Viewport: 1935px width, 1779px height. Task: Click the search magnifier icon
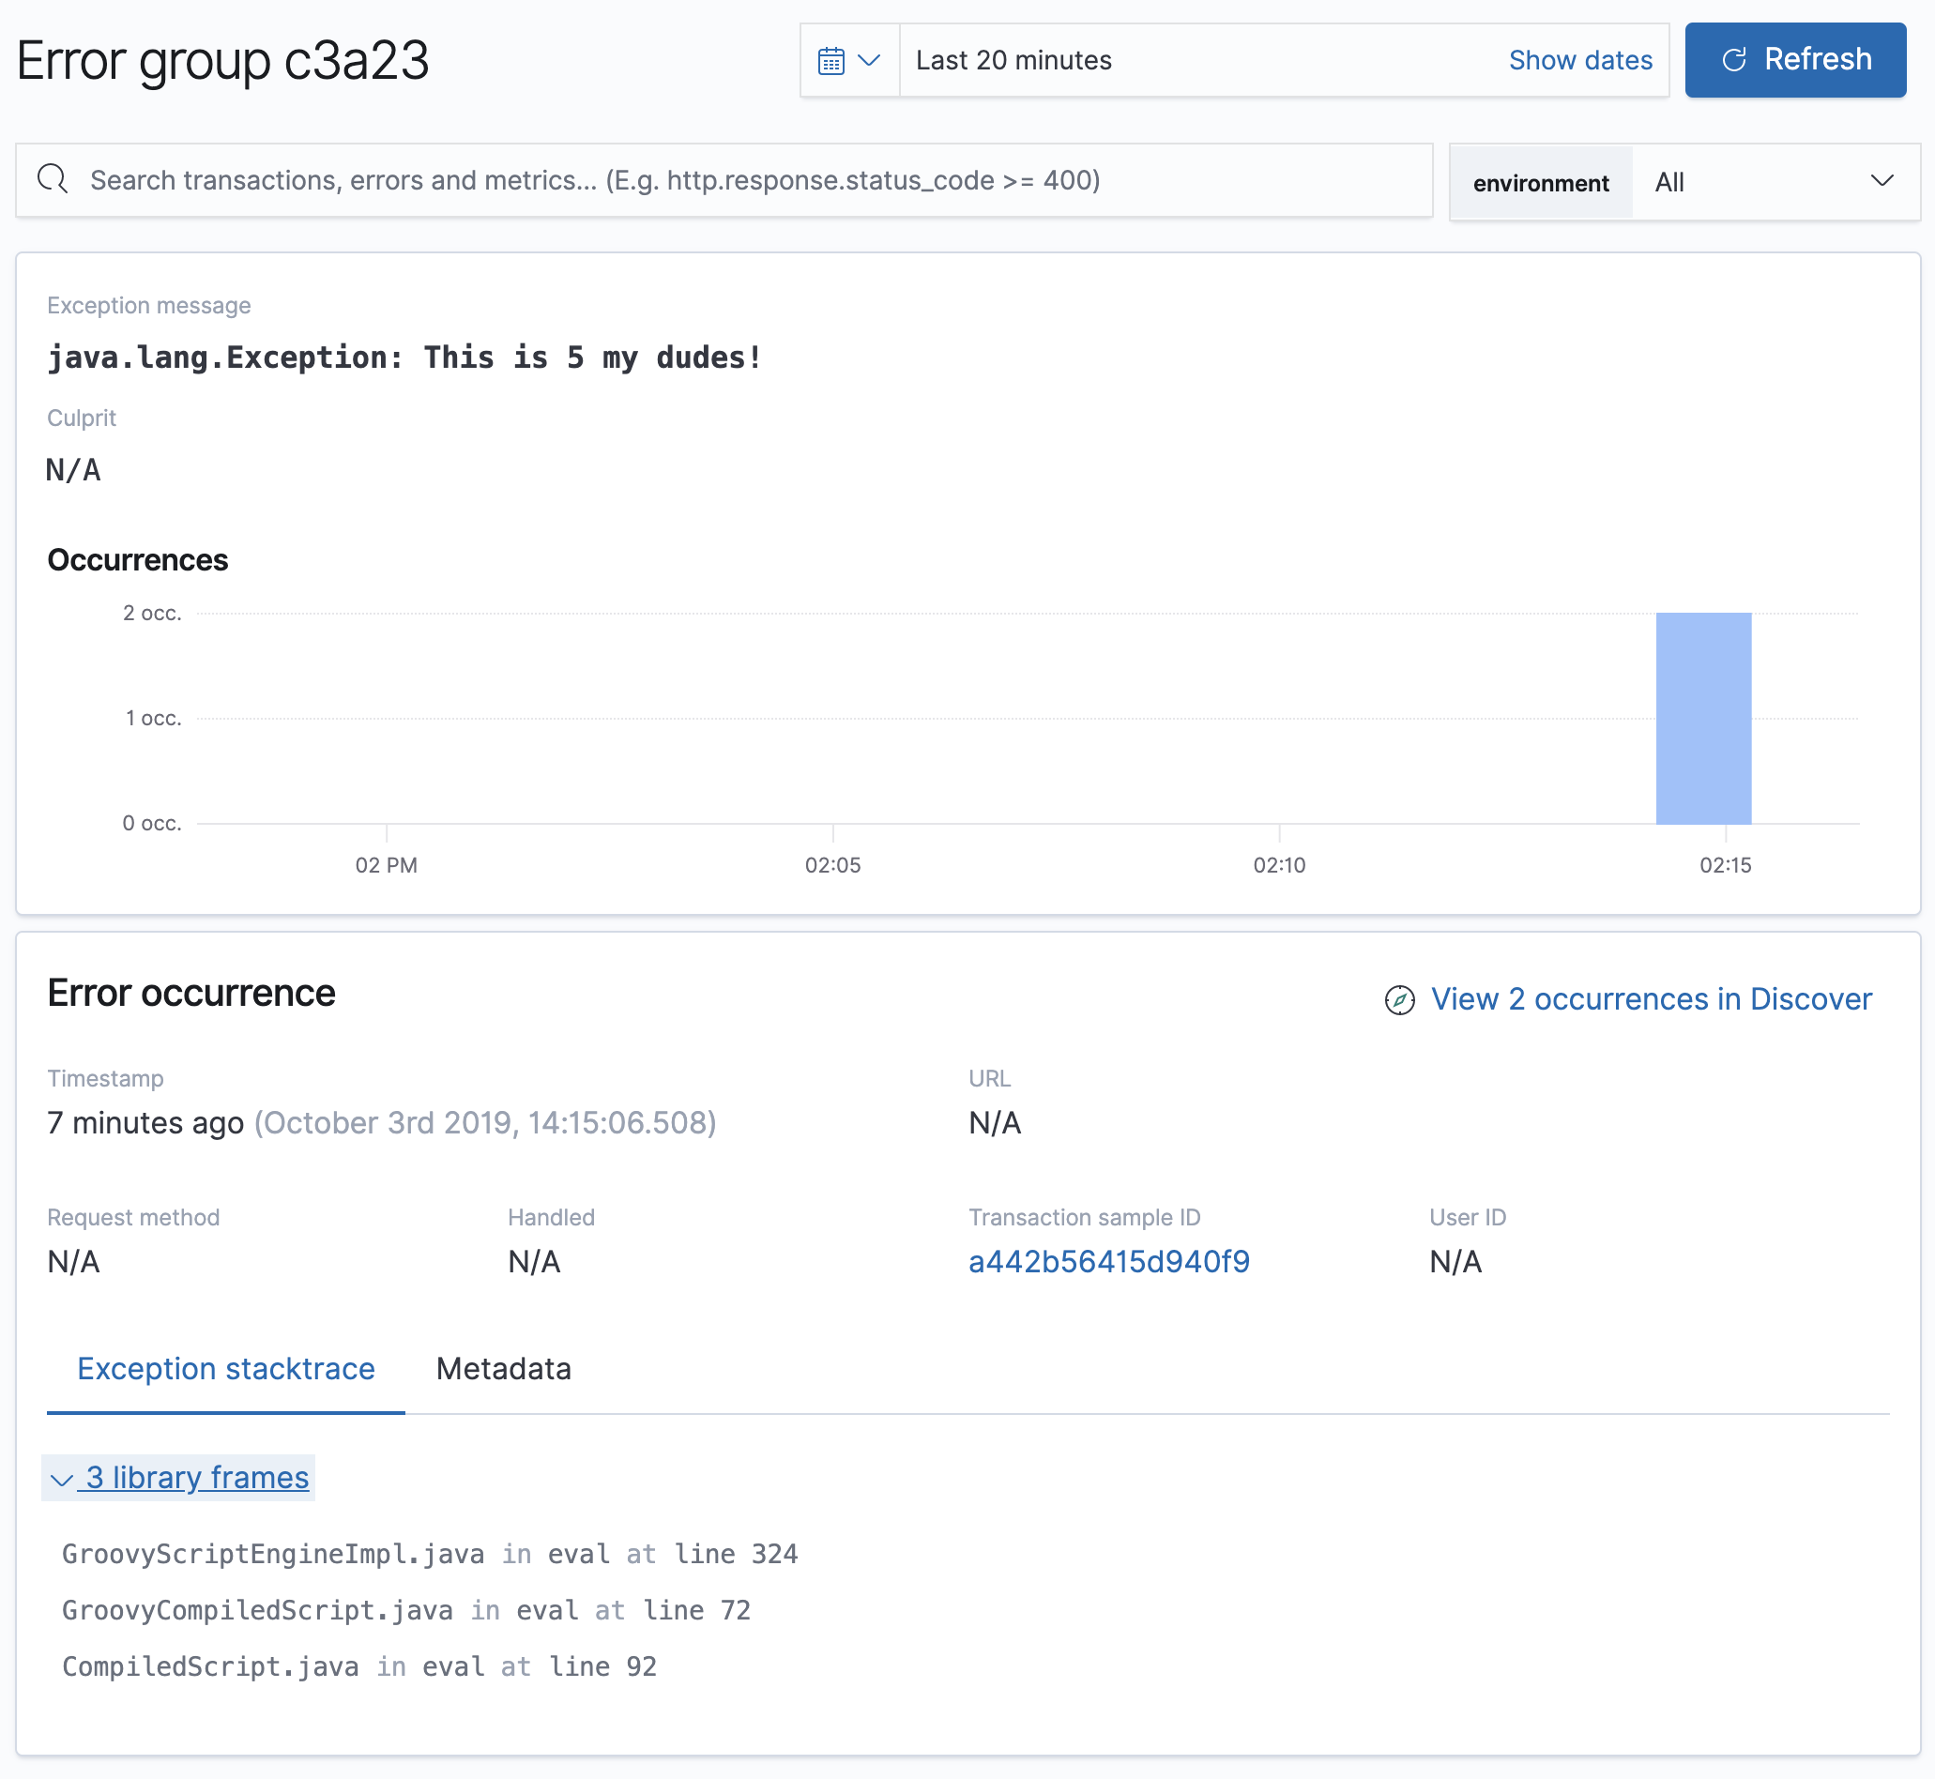click(53, 179)
